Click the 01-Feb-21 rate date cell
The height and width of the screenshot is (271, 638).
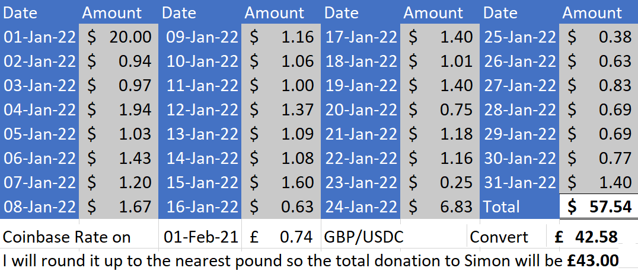click(200, 237)
